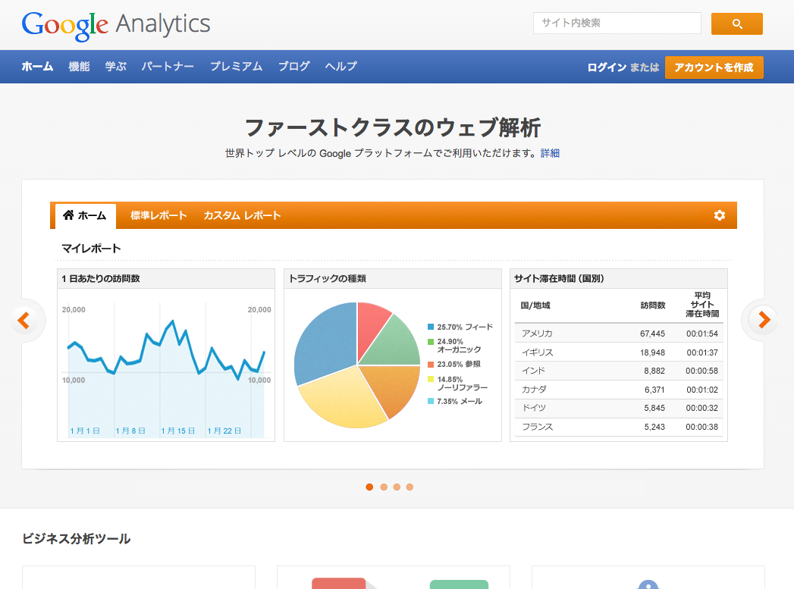Screen dimensions: 794x589
Task: Click the アカウントを作成 button
Action: [x=714, y=67]
